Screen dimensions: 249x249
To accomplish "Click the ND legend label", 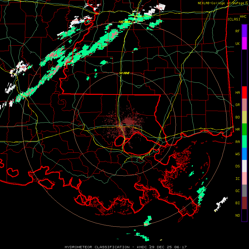I will pyautogui.click(x=237, y=216).
